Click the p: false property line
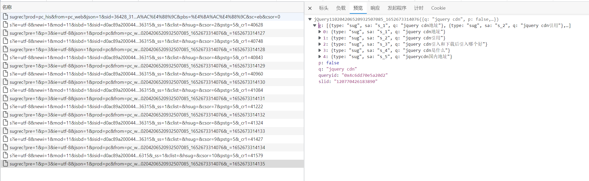This screenshot has height=181, width=589. (329, 63)
